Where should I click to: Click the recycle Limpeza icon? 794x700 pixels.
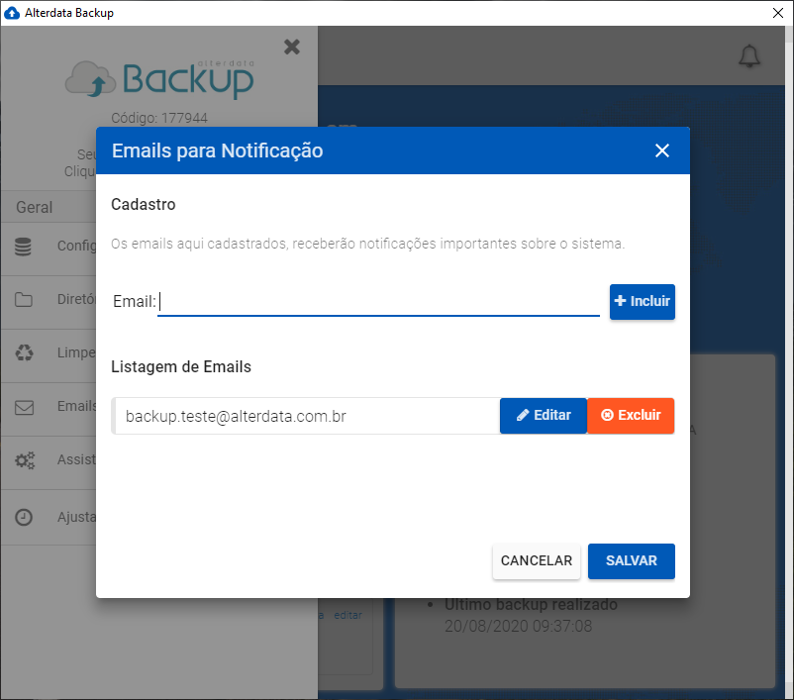click(24, 352)
